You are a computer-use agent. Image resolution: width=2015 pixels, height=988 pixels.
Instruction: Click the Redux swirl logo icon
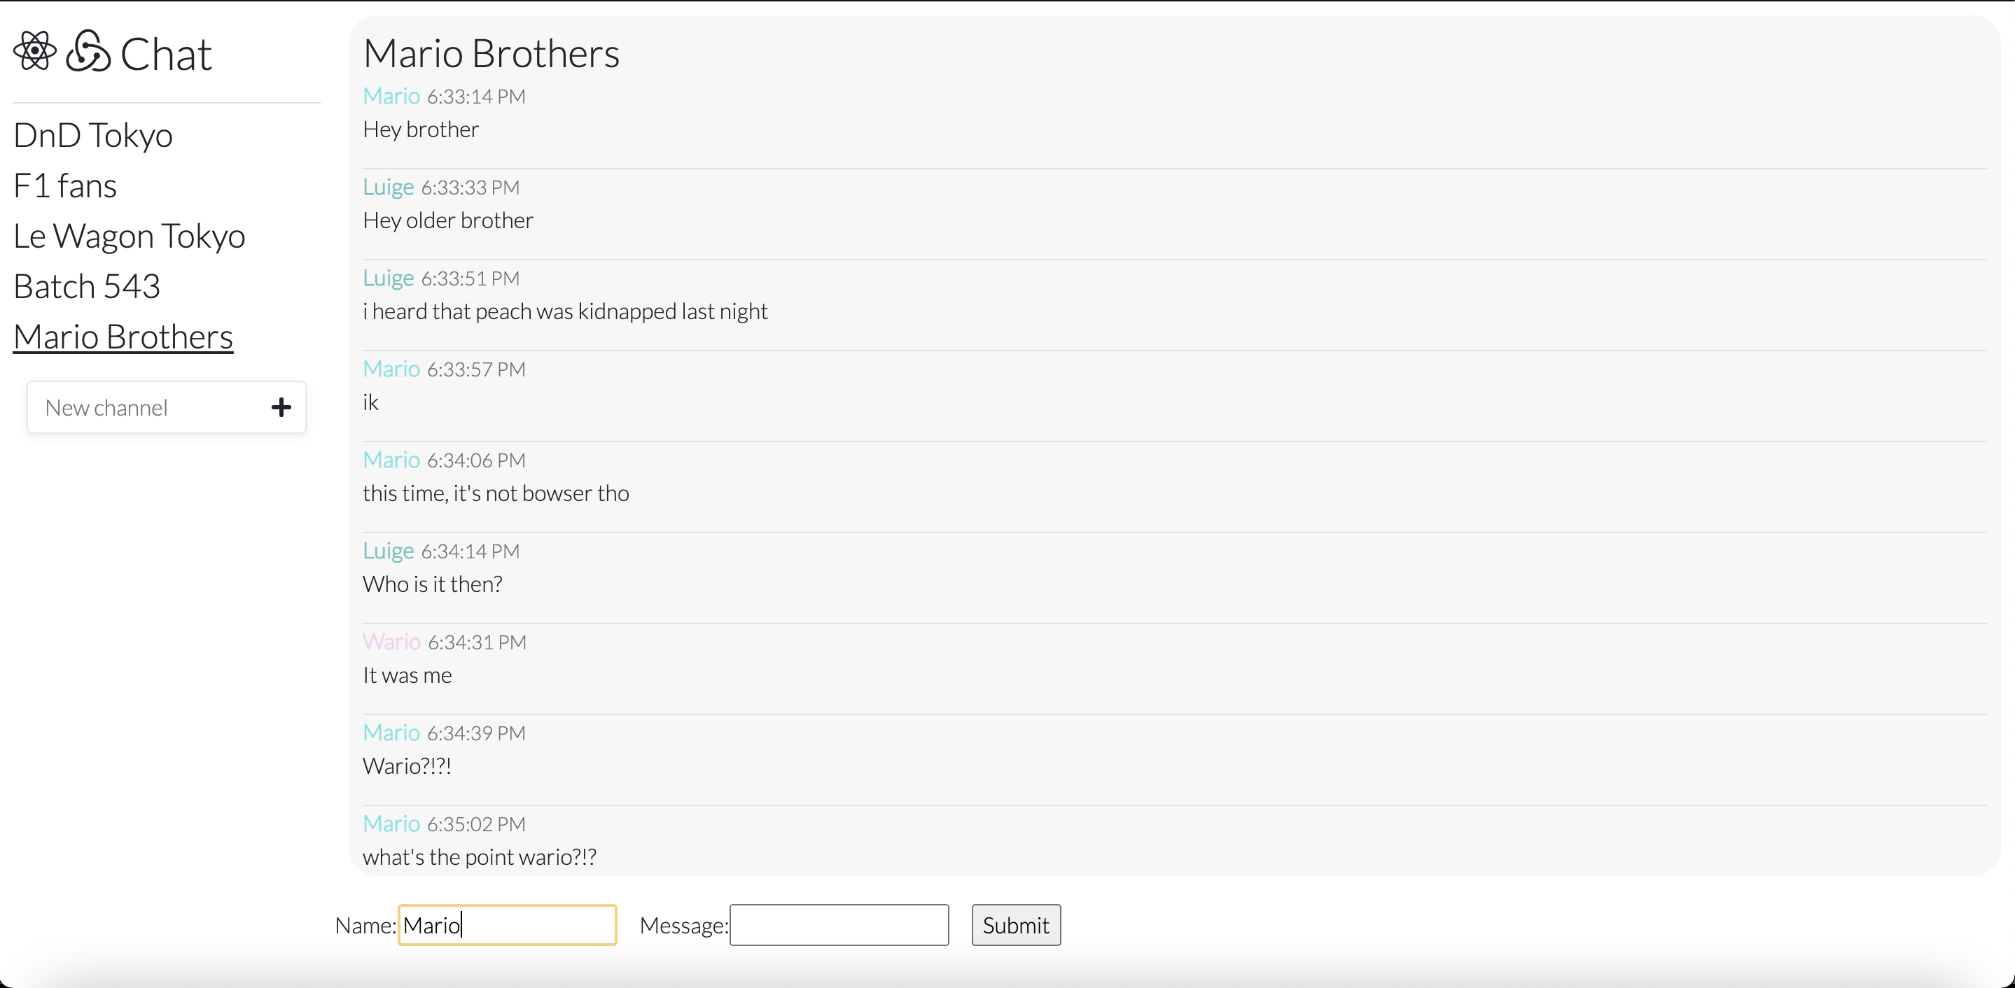[88, 52]
